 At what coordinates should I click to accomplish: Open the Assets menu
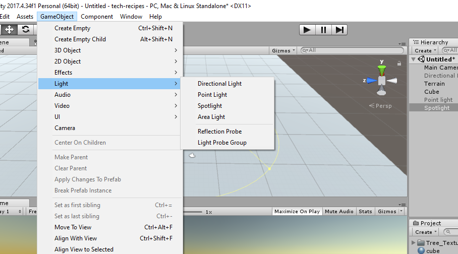[25, 17]
